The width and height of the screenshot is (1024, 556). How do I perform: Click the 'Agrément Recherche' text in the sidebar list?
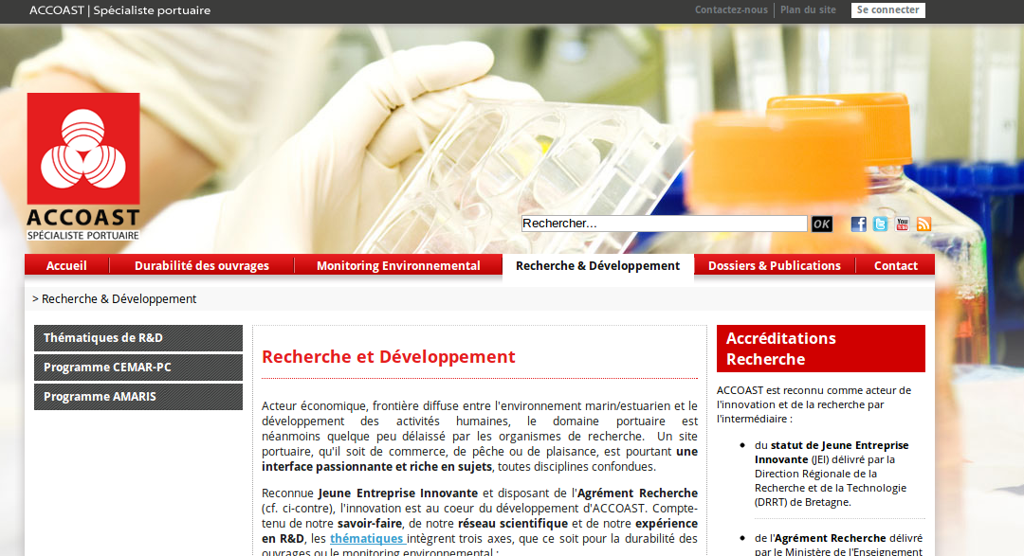coord(830,538)
